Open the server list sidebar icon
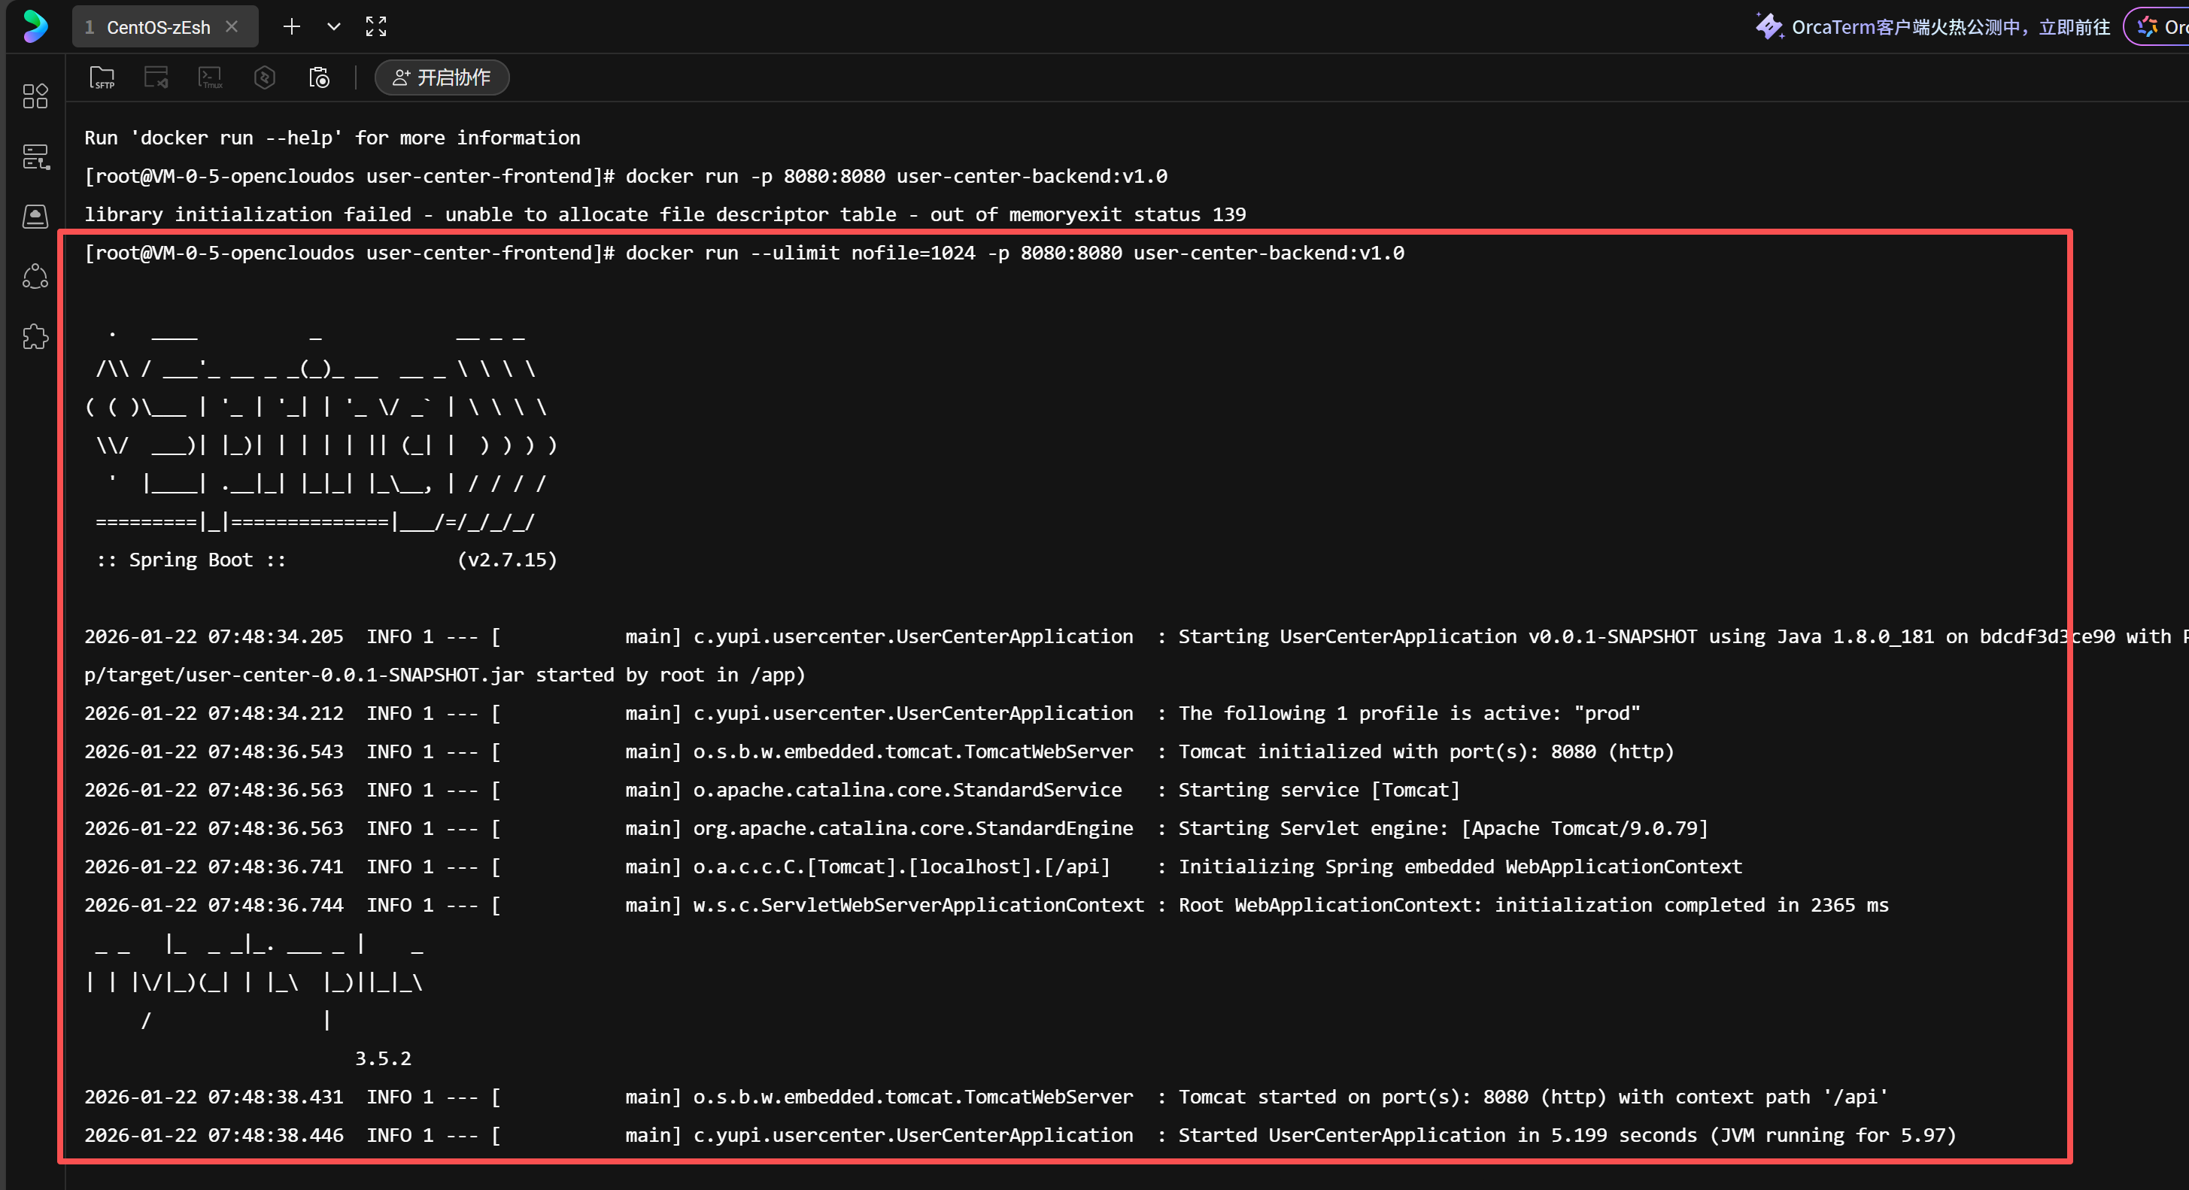Image resolution: width=2189 pixels, height=1190 pixels. pyautogui.click(x=35, y=156)
